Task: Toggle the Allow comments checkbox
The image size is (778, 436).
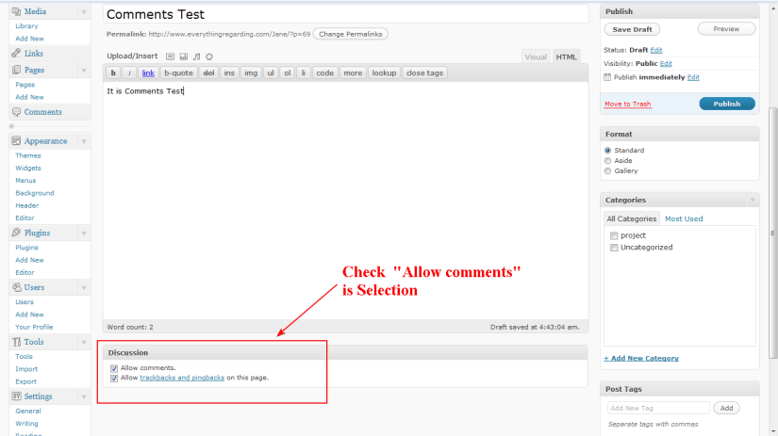Action: (114, 368)
